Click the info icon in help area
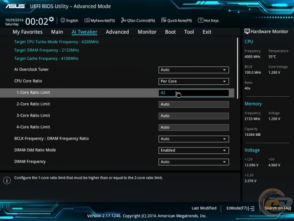 (x=7, y=180)
